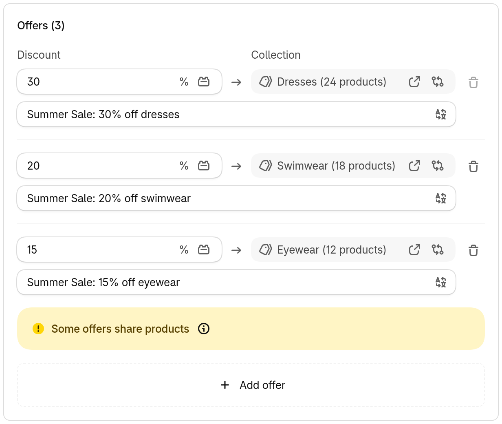The height and width of the screenshot is (424, 502).
Task: Click the 'Summer Sale: 20% off swimwear' text field
Action: 236,199
